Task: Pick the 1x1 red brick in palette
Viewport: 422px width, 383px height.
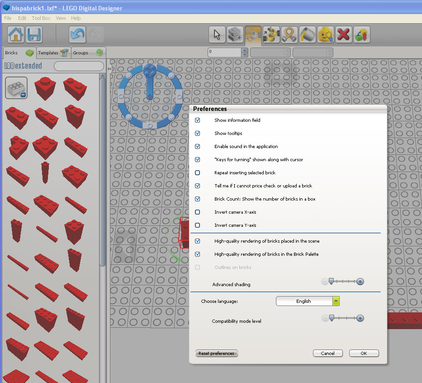Action: [45, 89]
